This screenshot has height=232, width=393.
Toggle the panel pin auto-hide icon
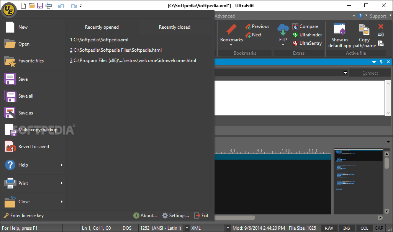pos(381,62)
